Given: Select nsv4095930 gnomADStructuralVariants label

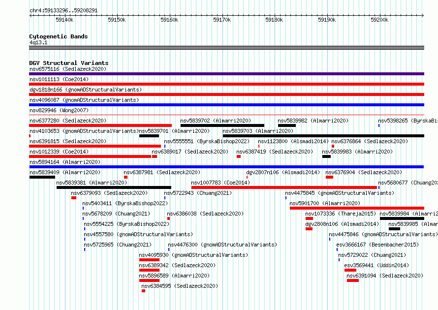Looking at the screenshot, I should tap(193, 255).
